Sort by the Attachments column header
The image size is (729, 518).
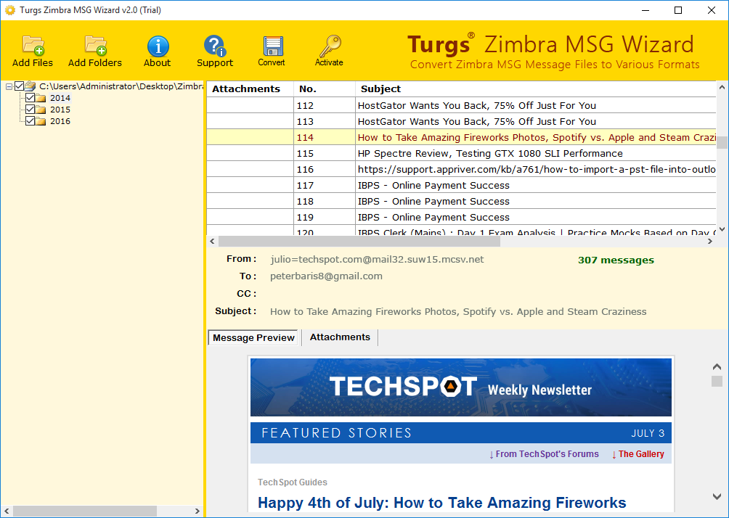tap(250, 89)
